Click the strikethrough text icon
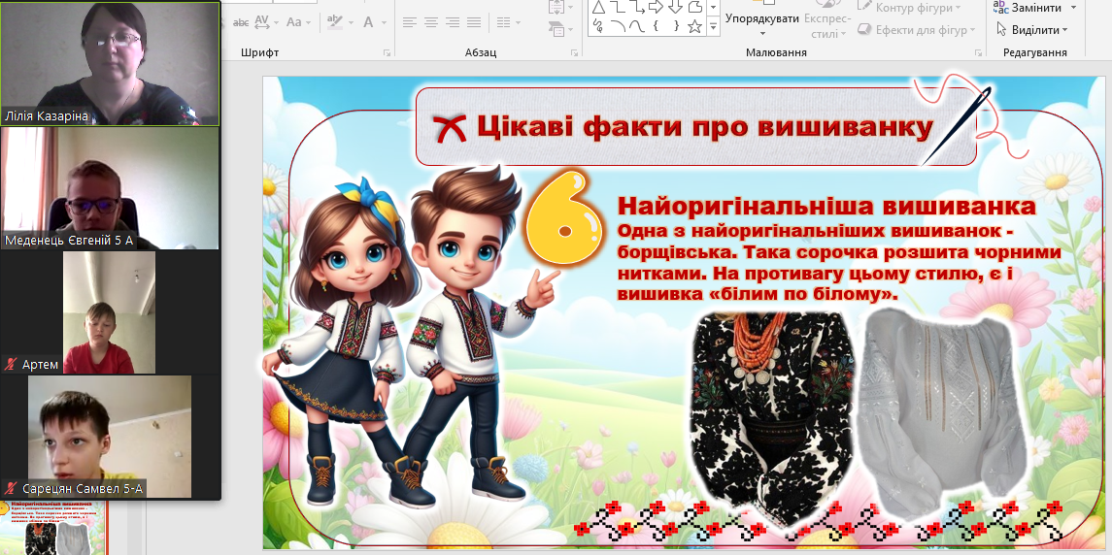This screenshot has height=555, width=1112. (x=239, y=21)
